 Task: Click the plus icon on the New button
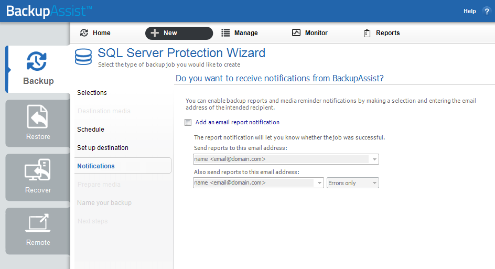click(155, 33)
